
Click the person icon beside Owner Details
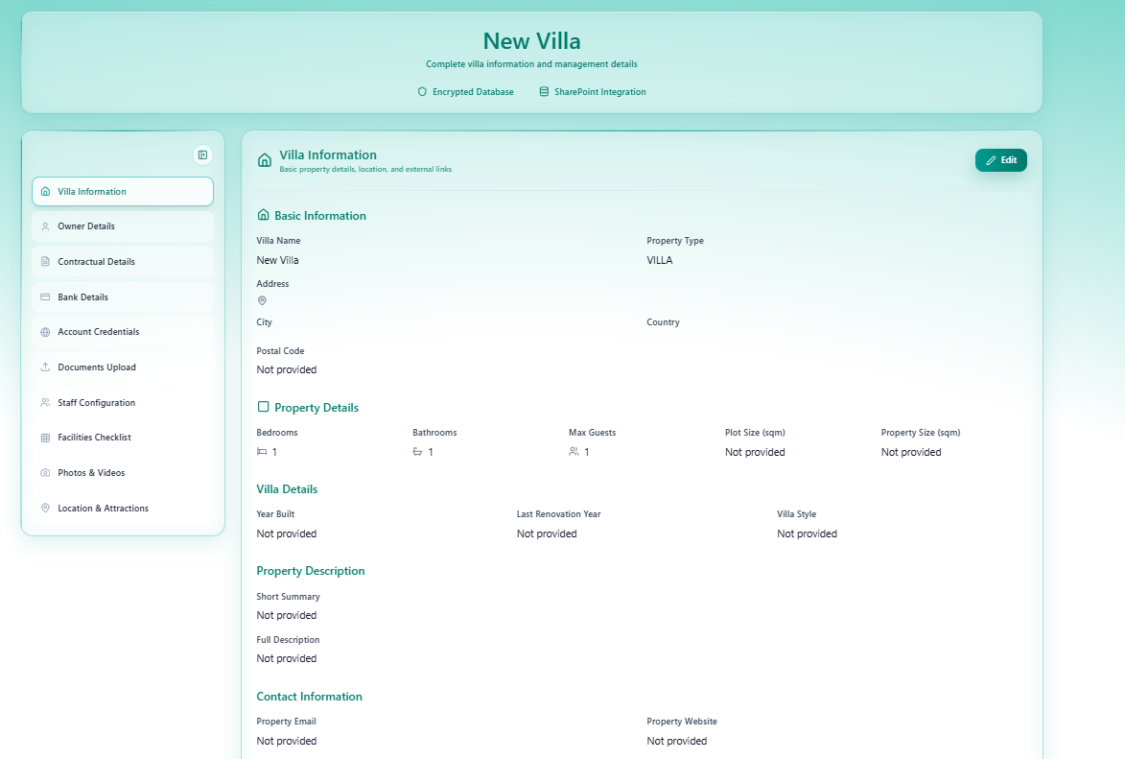[45, 226]
